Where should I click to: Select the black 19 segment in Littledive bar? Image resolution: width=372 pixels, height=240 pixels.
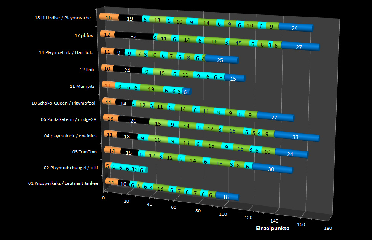[129, 18]
